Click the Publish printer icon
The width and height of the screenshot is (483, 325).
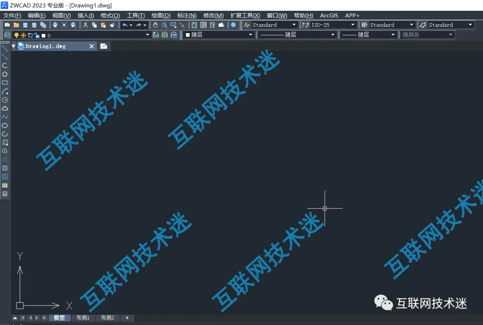coord(73,25)
